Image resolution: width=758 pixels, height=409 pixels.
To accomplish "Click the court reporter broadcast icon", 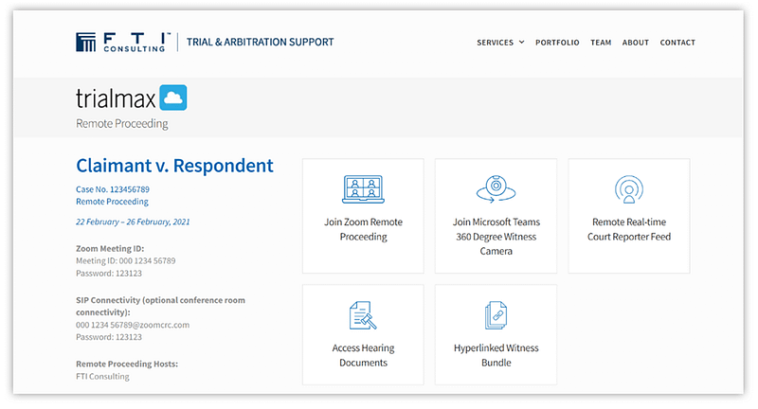I will 629,188.
